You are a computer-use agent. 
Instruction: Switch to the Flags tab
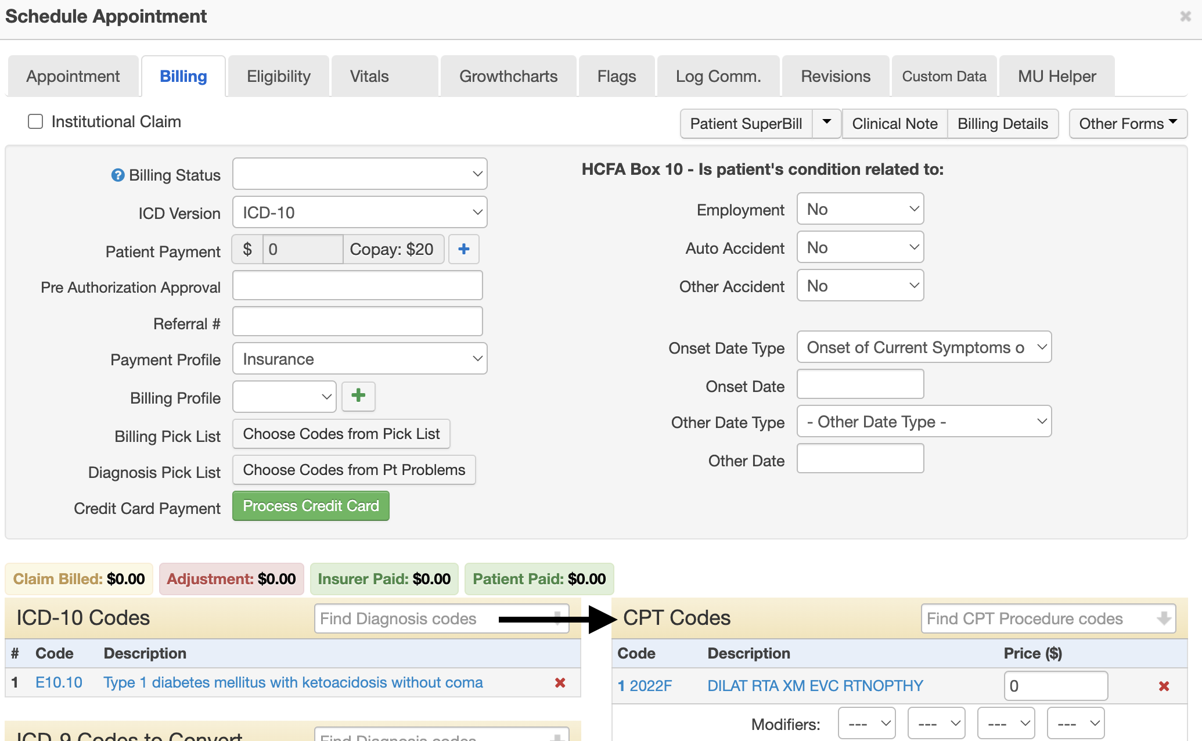point(617,76)
